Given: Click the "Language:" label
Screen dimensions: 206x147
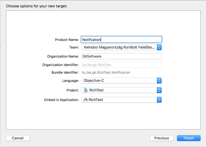Looking at the screenshot, I should [71, 81].
